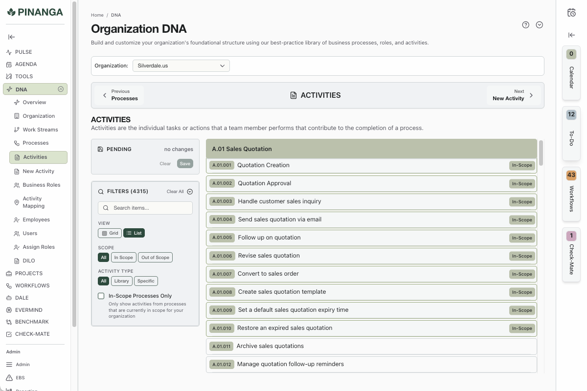Enable In-Scope Processes Only checkbox

(x=101, y=296)
